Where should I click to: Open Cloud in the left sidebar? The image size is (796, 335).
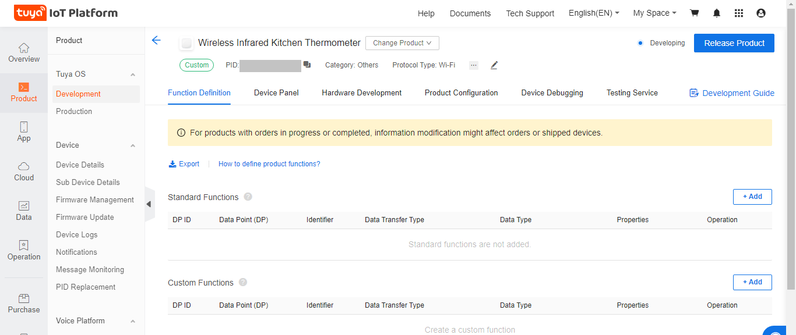tap(24, 172)
